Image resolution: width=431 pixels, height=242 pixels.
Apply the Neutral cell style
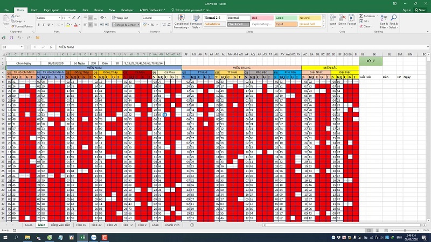tap(310, 18)
